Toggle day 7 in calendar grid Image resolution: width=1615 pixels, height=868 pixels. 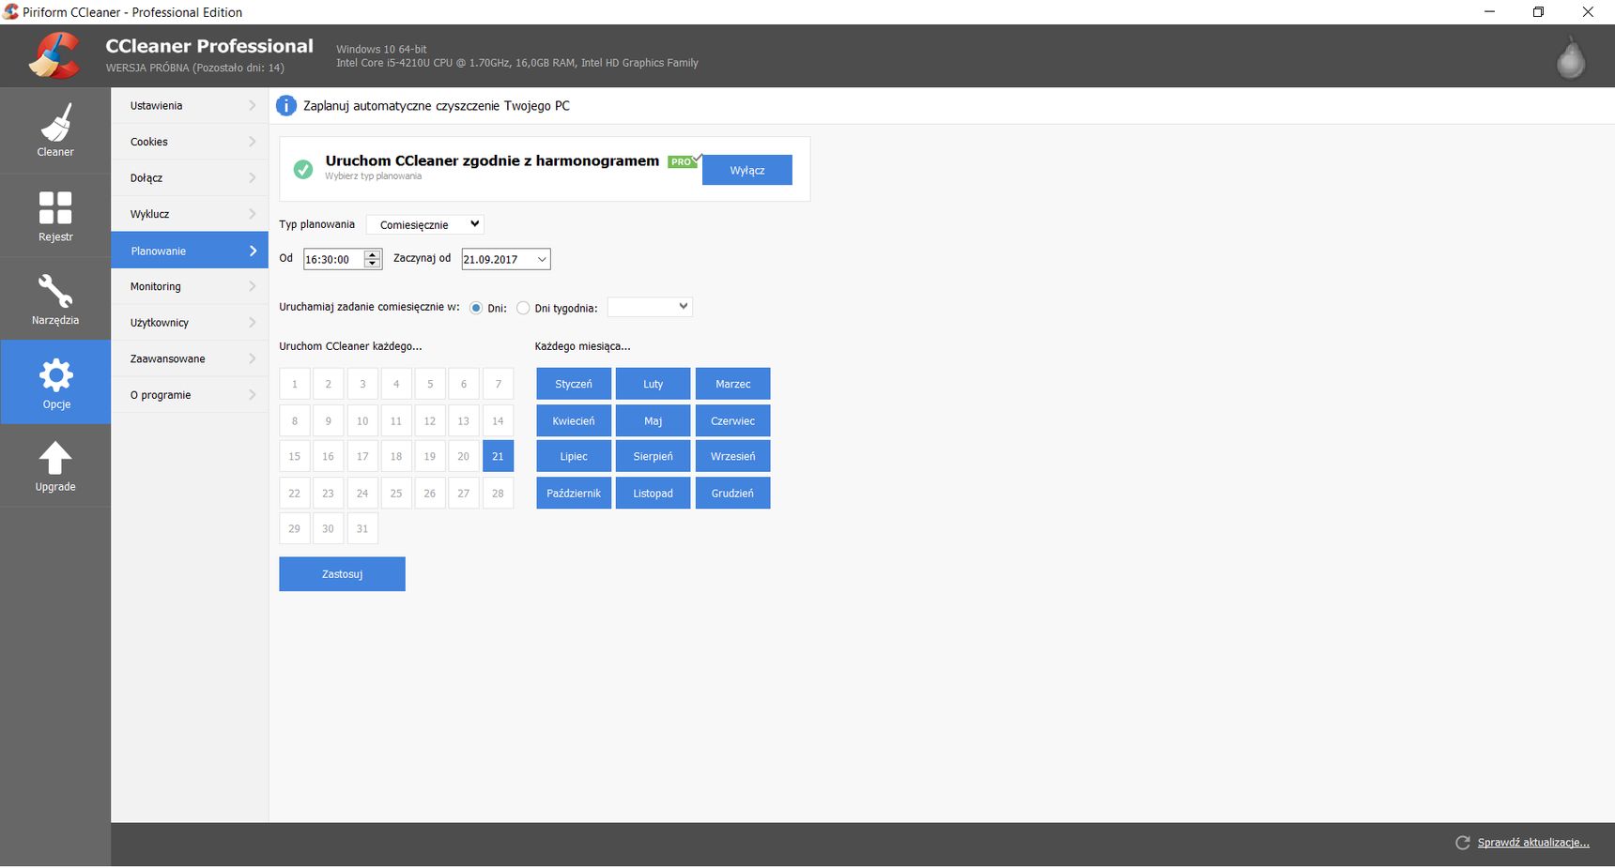click(498, 384)
